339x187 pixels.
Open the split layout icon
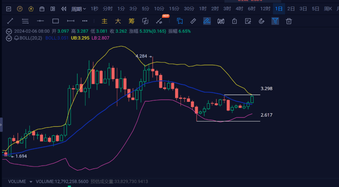pos(53,9)
